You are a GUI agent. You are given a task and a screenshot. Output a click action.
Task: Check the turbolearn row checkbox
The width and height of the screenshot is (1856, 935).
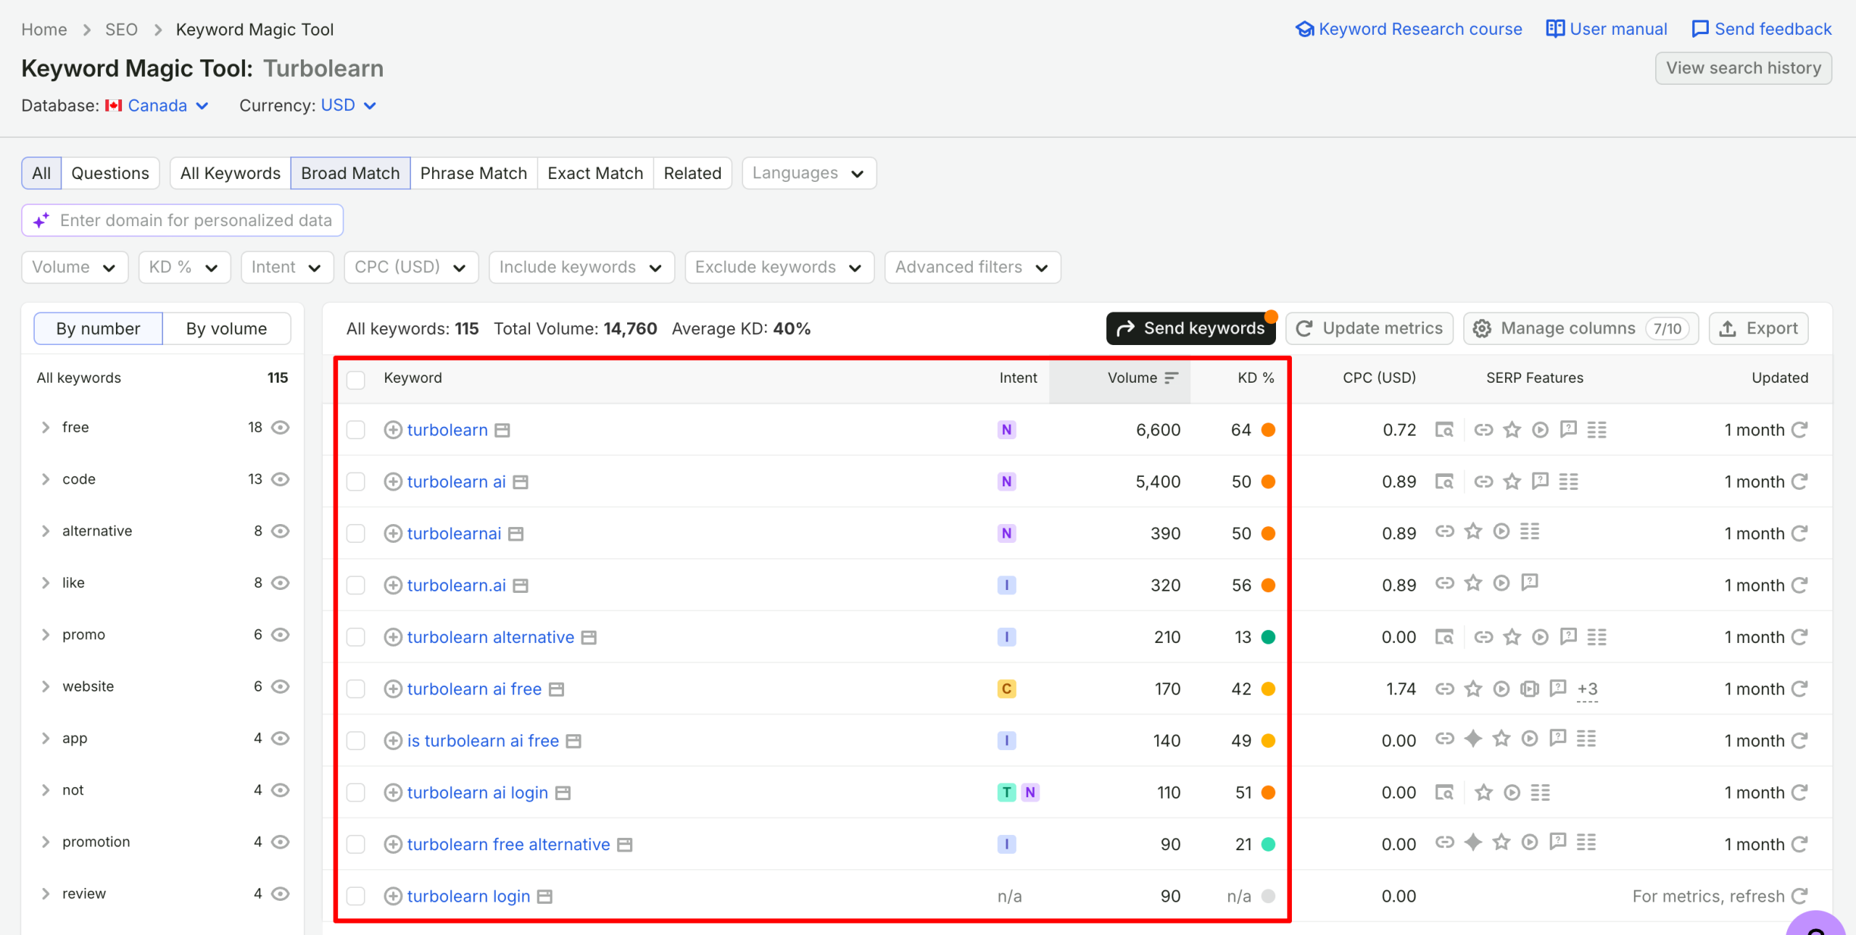356,431
